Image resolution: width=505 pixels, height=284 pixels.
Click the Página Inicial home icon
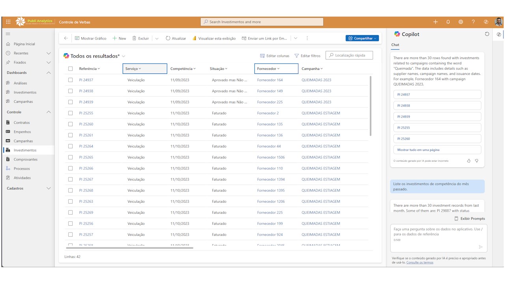tap(8, 44)
